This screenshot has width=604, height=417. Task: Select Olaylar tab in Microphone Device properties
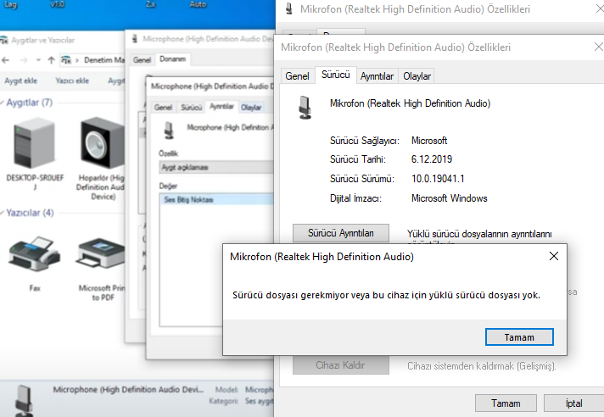coord(251,108)
